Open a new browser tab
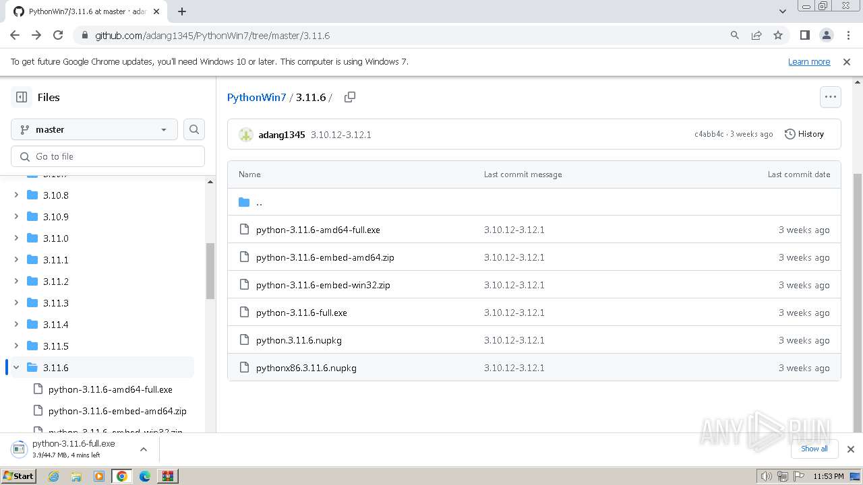The height and width of the screenshot is (485, 863). [x=182, y=11]
